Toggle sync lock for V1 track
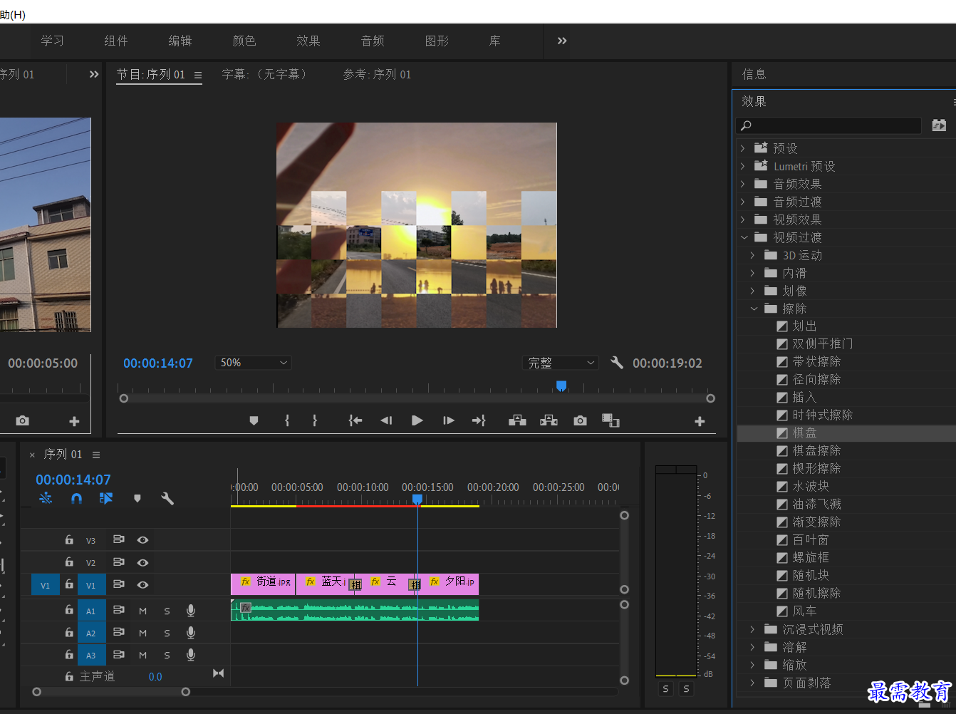 119,584
